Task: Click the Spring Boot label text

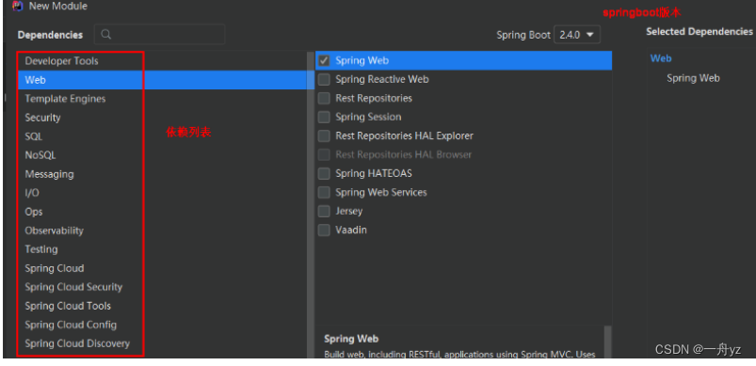Action: point(523,35)
